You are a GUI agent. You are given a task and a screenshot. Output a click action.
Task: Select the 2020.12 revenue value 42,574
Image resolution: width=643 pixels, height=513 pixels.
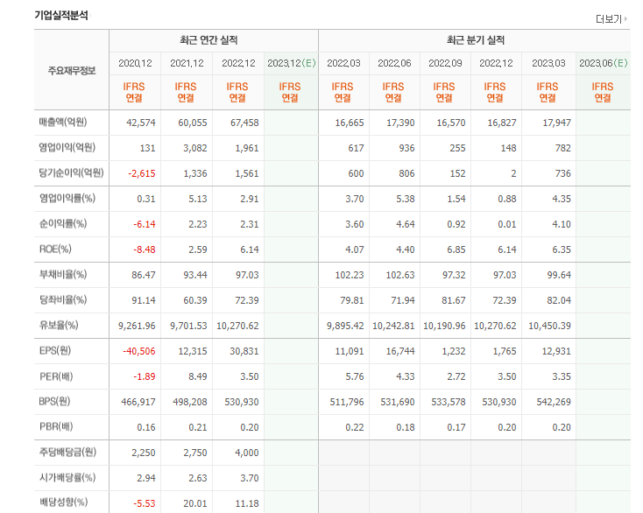141,123
